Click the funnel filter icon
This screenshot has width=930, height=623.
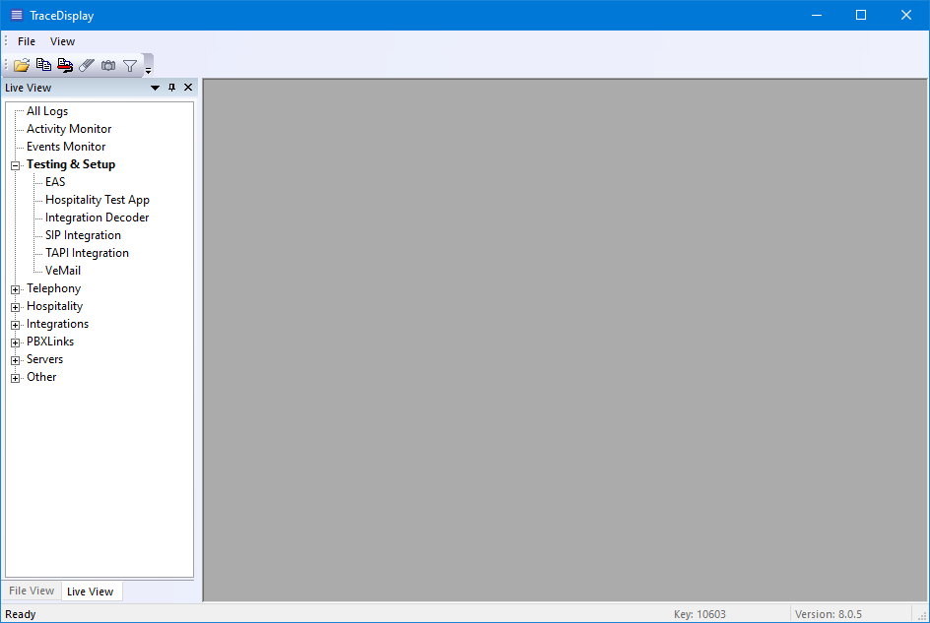point(130,65)
